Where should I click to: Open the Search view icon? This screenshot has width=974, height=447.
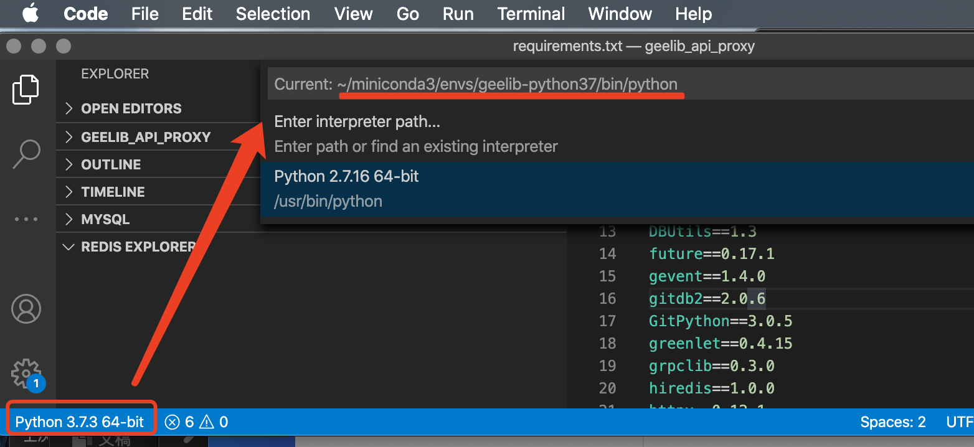click(26, 154)
